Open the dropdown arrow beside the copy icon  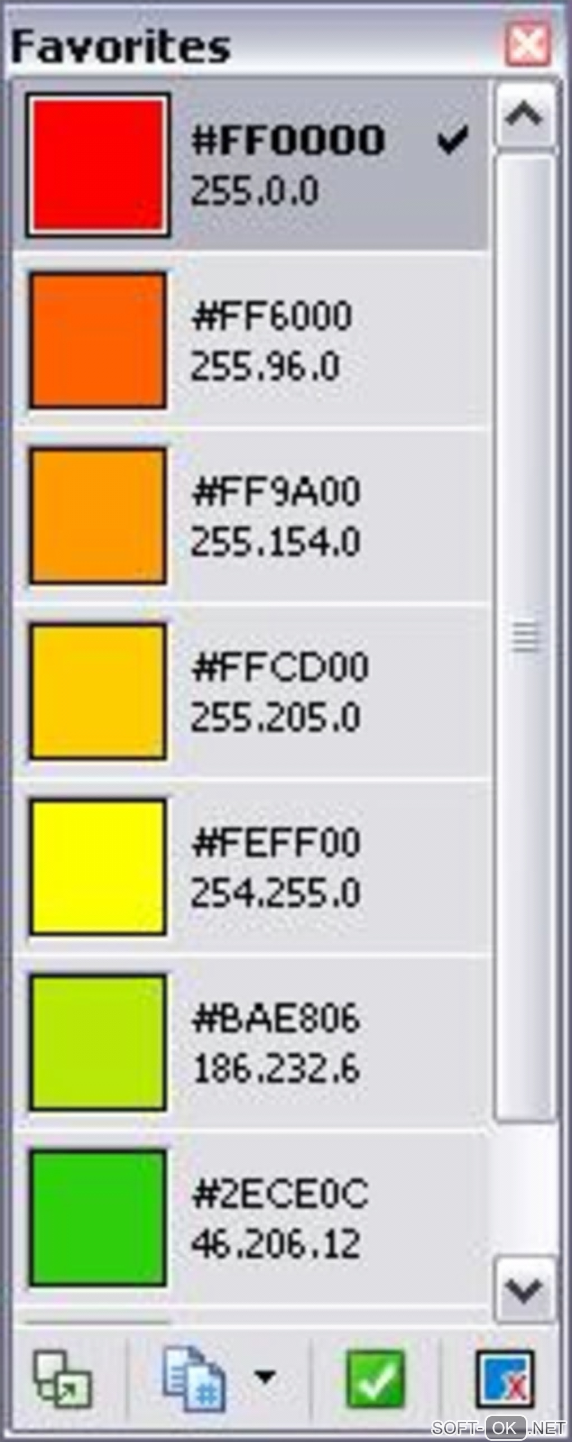click(265, 1376)
